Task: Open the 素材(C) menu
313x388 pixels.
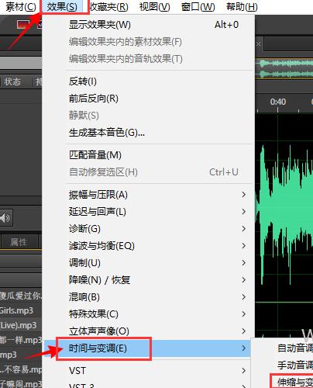Action: tap(21, 7)
